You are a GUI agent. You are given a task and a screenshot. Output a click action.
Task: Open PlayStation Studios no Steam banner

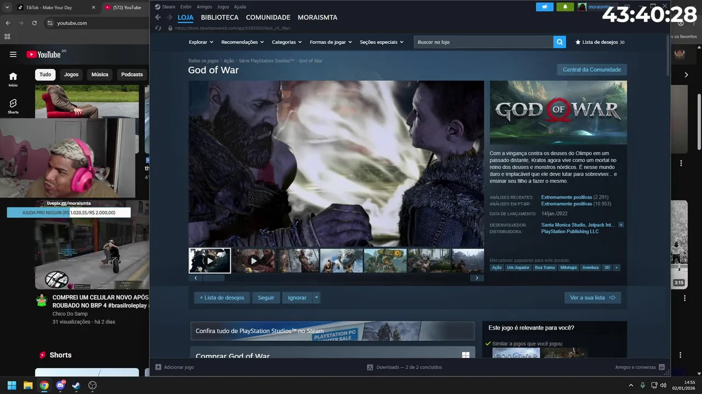(x=332, y=331)
